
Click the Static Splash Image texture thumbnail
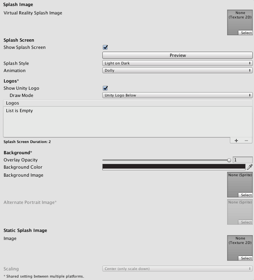point(240,248)
